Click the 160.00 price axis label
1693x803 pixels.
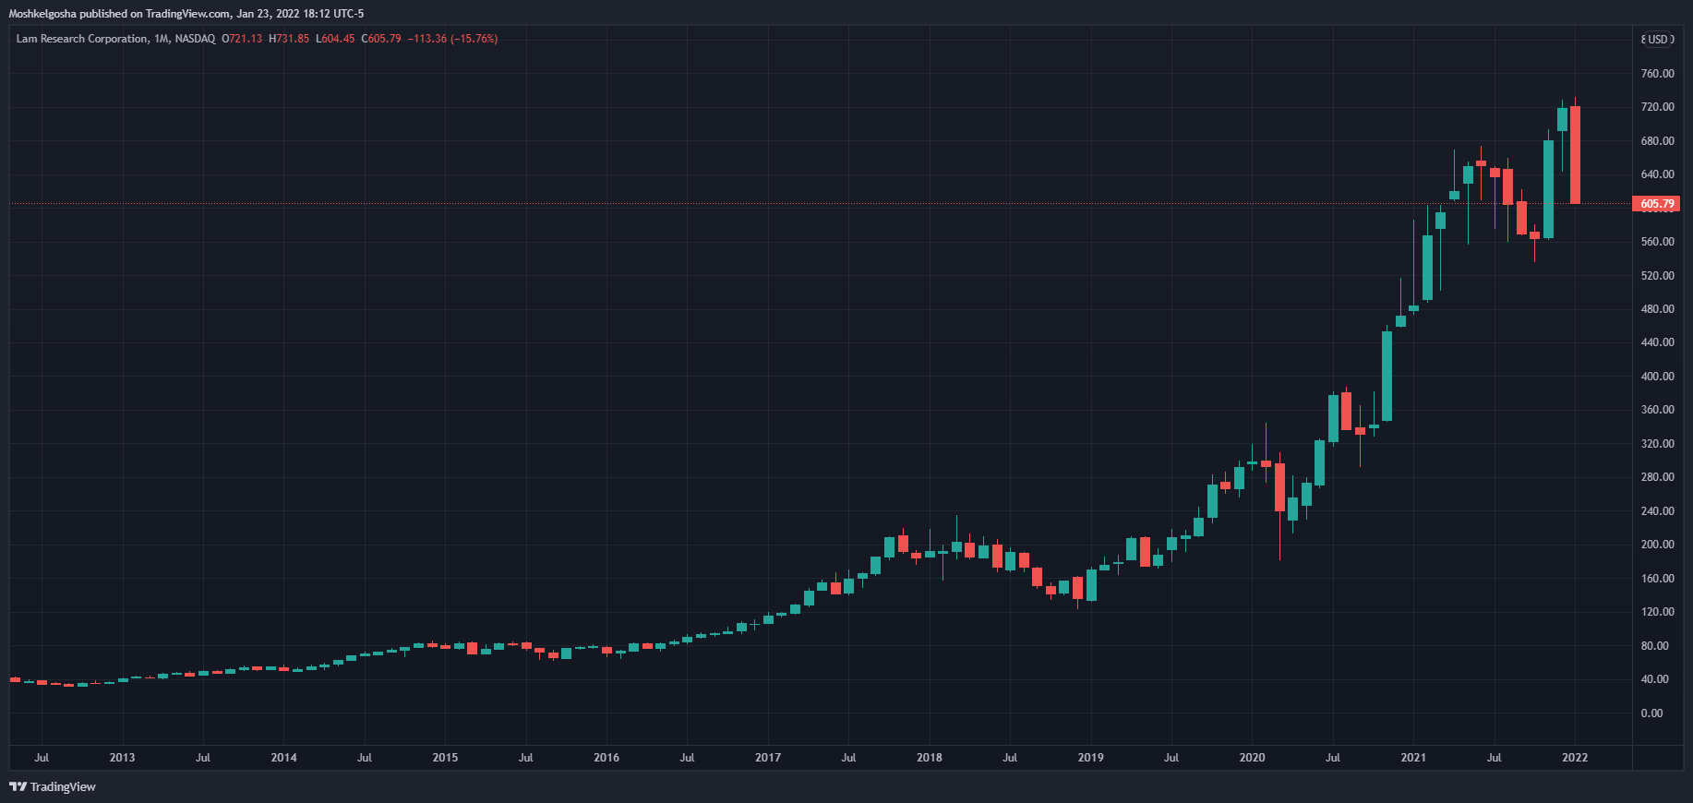click(x=1657, y=579)
